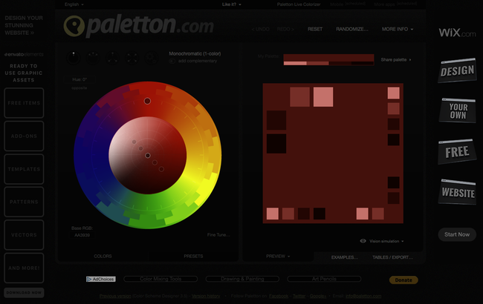The width and height of the screenshot is (483, 304).
Task: Switch to the Colors tab
Action: pyautogui.click(x=103, y=256)
